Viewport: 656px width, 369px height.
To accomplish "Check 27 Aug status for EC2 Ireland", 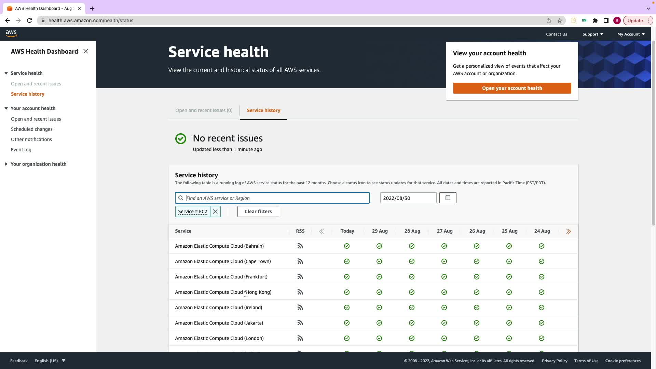I will (444, 307).
